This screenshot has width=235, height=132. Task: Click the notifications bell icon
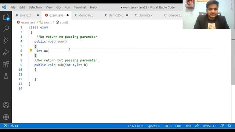[x=229, y=126]
